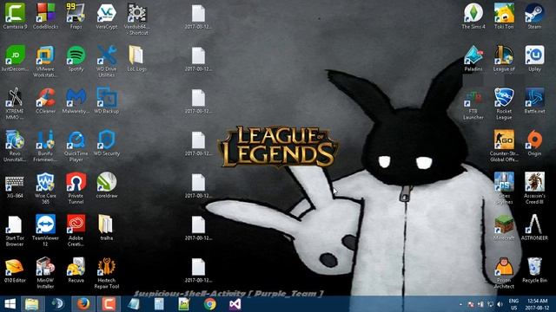556x312 pixels.
Task: Open the tralha folder
Action: (106, 228)
